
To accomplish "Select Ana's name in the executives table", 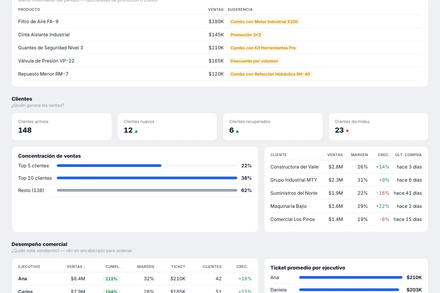I will 22,279.
